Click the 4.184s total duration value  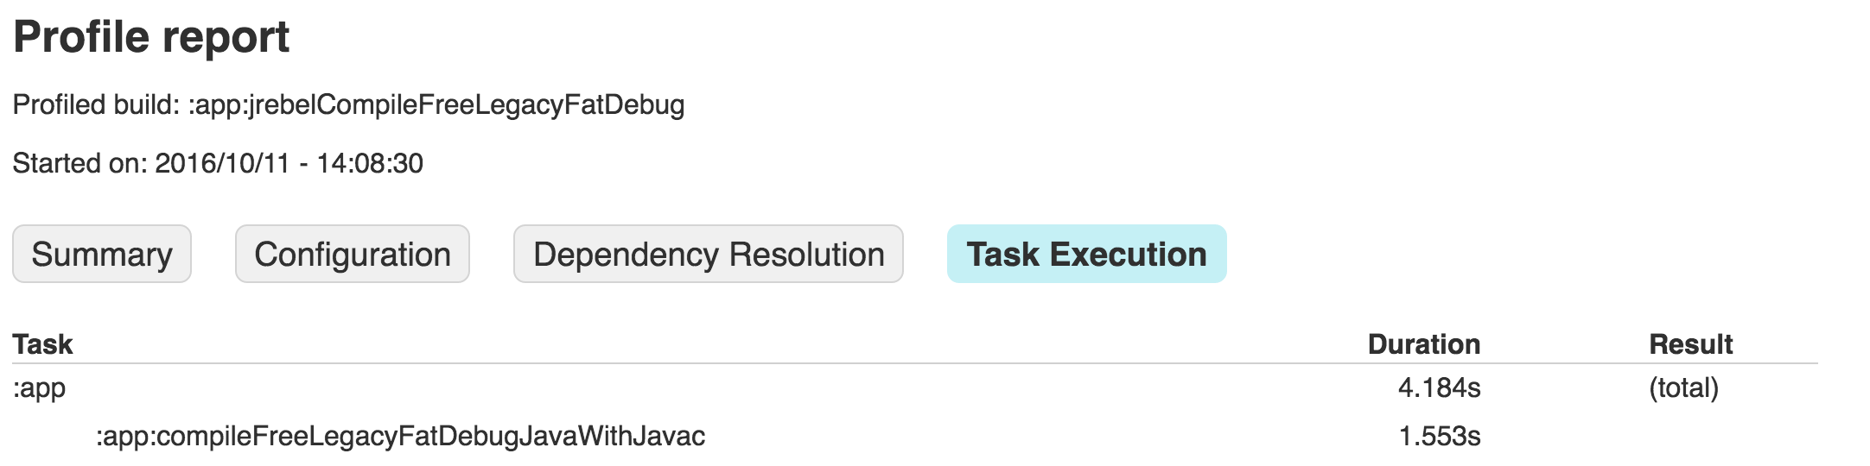[1439, 388]
